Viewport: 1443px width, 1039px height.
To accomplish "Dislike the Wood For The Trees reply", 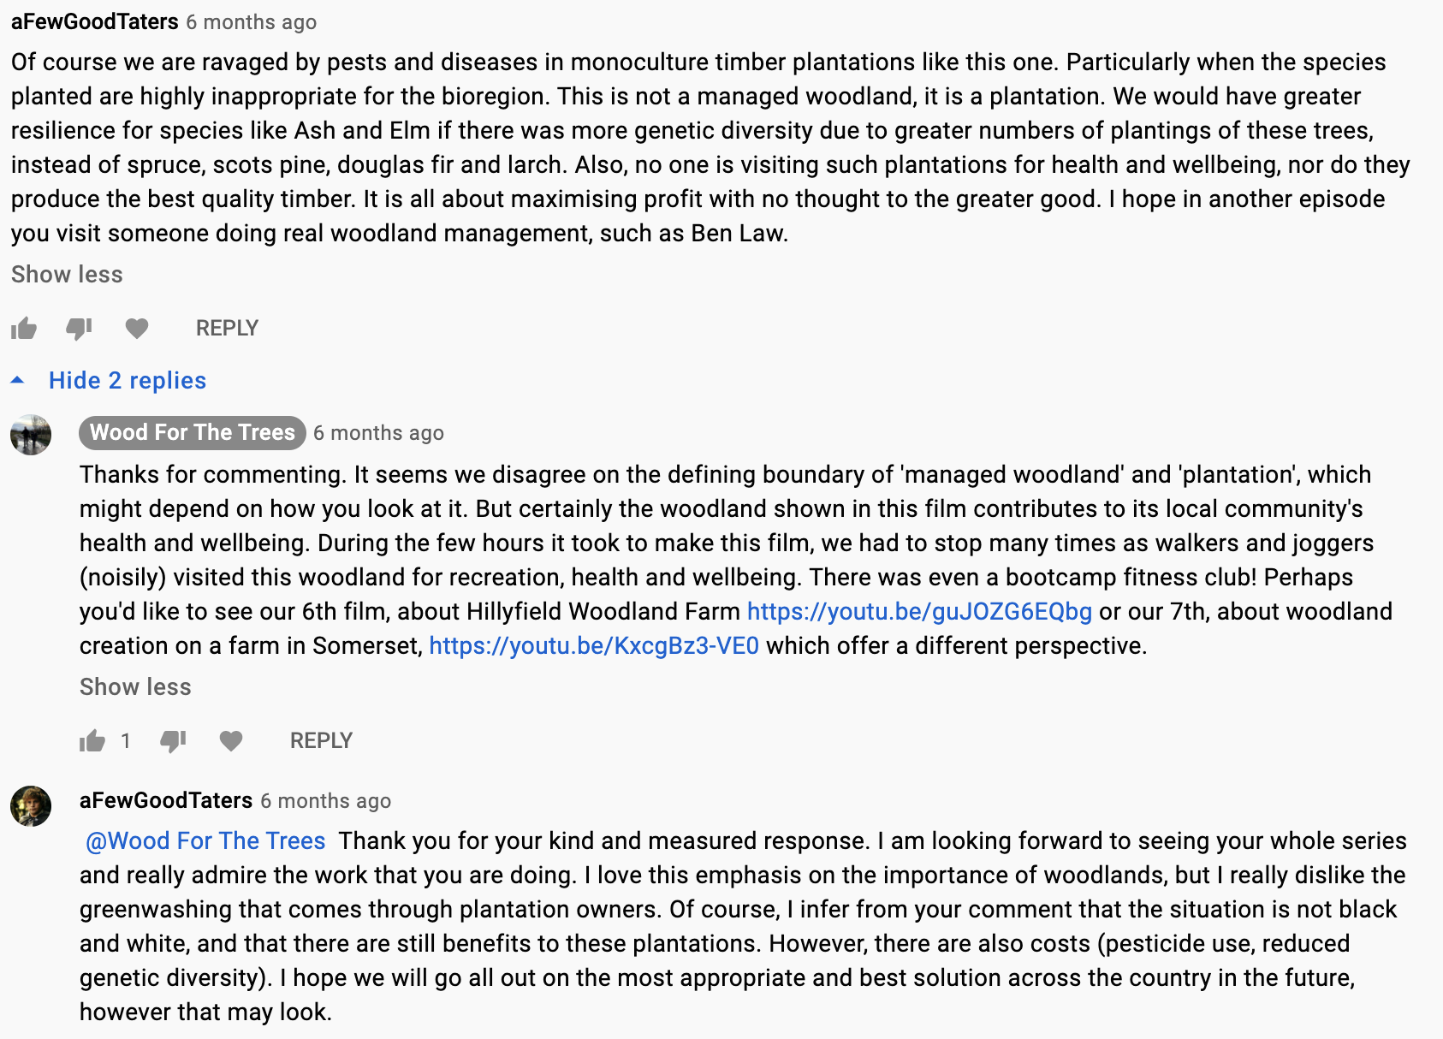I will pos(174,741).
